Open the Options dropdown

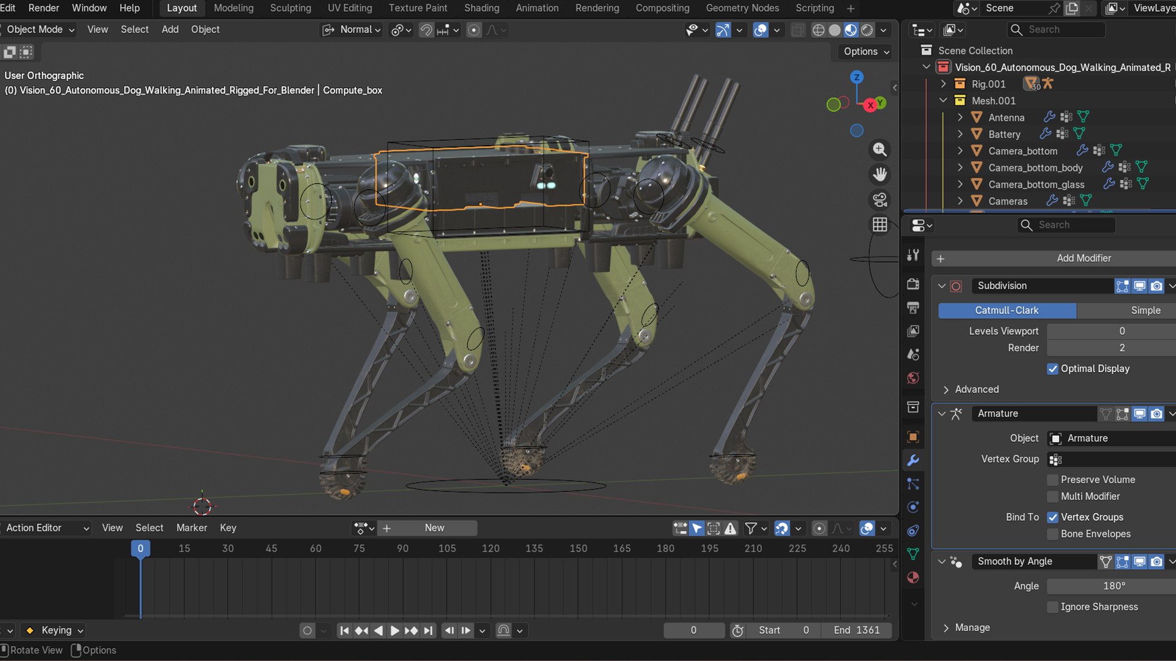[866, 51]
